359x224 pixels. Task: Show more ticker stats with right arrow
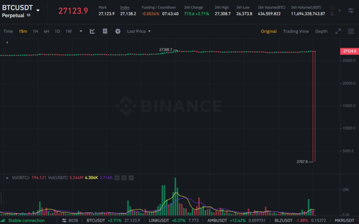click(340, 10)
